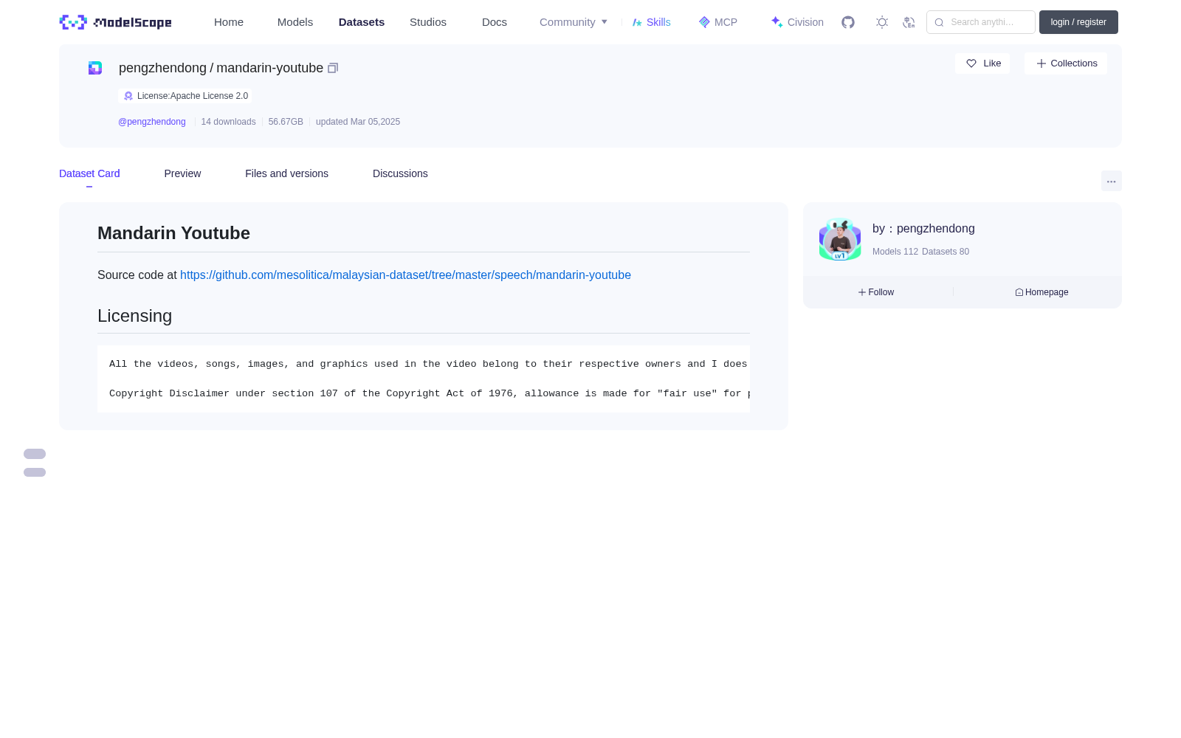
Task: Click the upper floating side widget pill
Action: [35, 454]
